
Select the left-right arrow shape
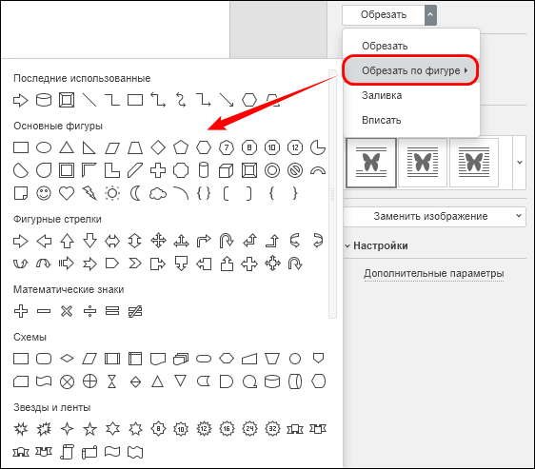click(x=112, y=241)
